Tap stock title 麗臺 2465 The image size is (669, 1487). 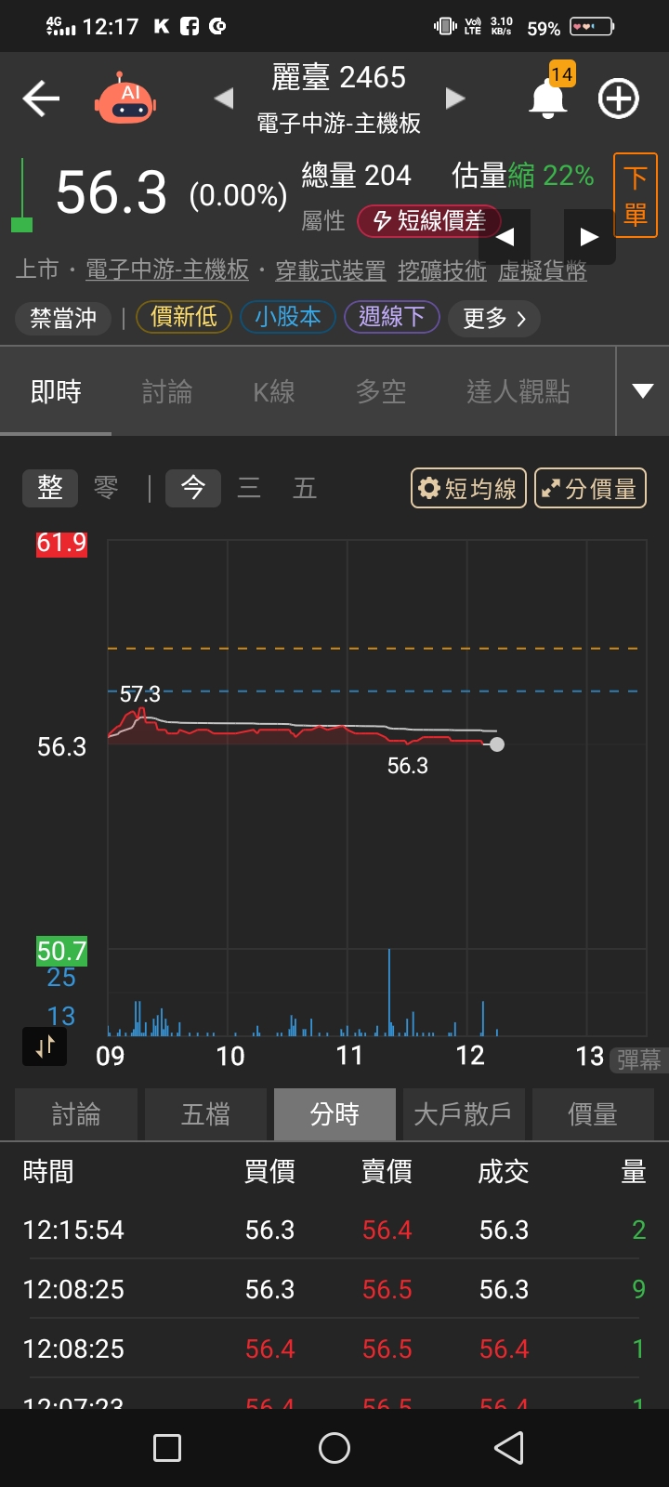coord(339,77)
